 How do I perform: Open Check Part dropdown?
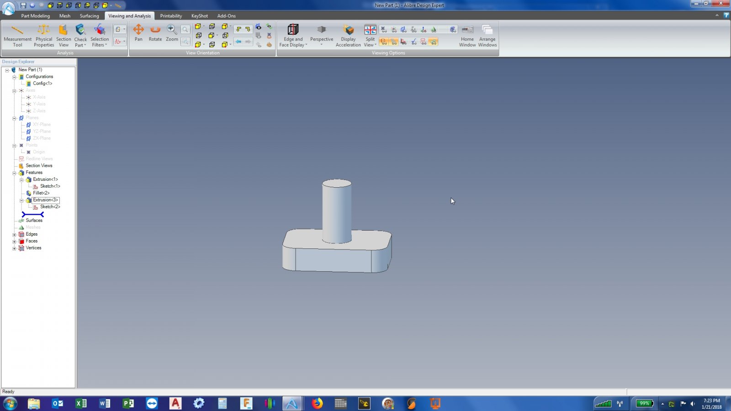tap(80, 36)
